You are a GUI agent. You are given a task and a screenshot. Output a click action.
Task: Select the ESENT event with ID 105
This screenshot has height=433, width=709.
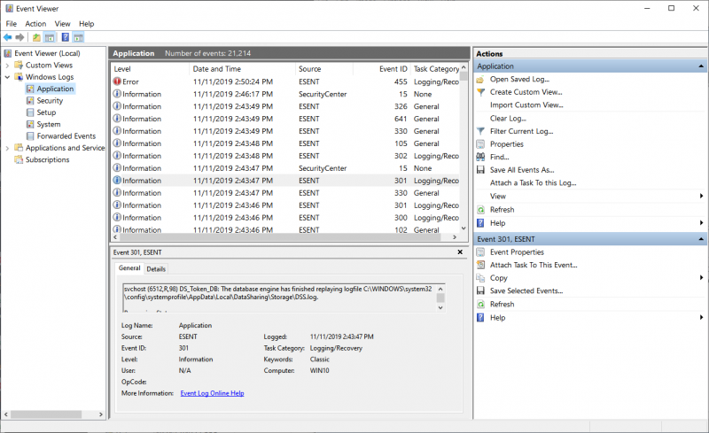pos(285,143)
